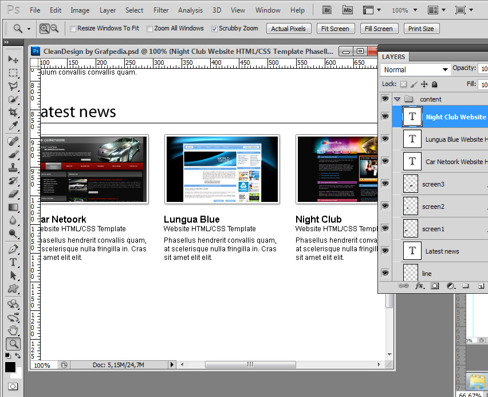Select the Crop tool
This screenshot has width=488, height=397.
[13, 112]
